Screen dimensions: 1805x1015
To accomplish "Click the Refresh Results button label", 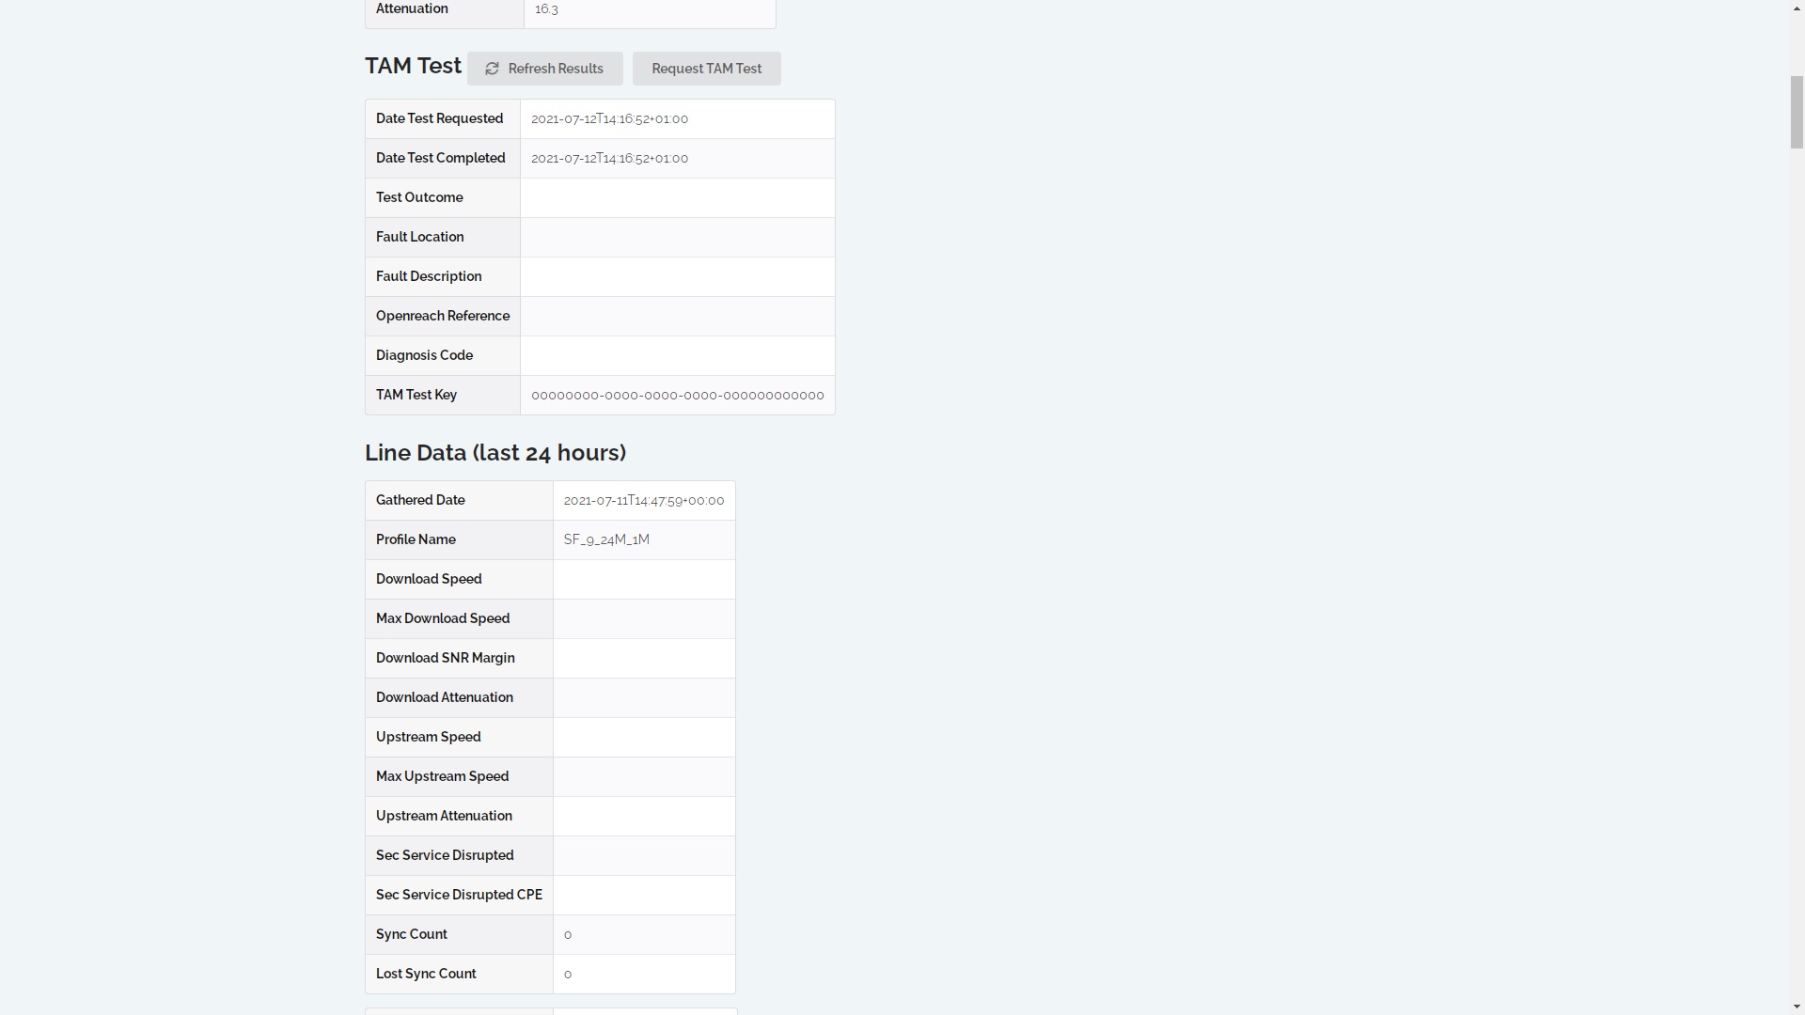I will [x=556, y=69].
